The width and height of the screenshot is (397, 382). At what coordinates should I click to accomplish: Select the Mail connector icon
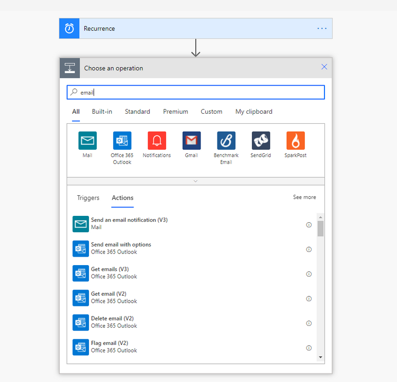pos(87,141)
